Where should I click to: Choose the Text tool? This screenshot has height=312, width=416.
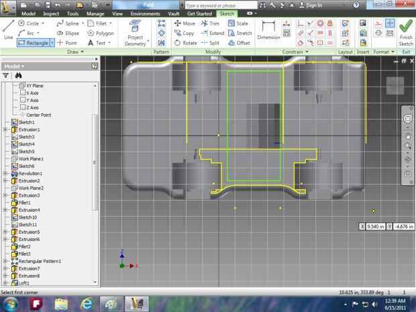[98, 43]
